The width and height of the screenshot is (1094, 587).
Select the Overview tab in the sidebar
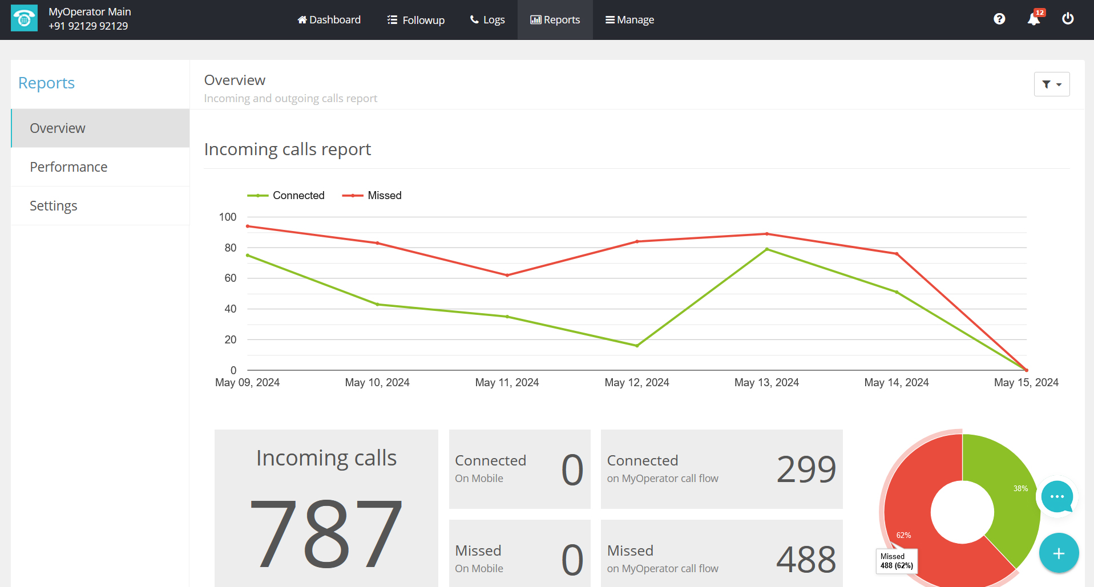(57, 128)
